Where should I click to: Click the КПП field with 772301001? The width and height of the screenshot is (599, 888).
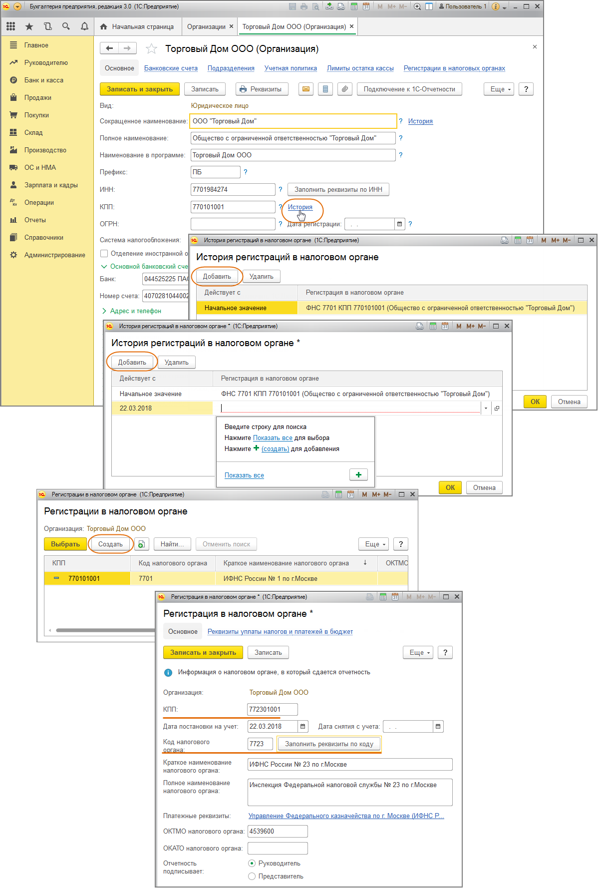click(273, 709)
